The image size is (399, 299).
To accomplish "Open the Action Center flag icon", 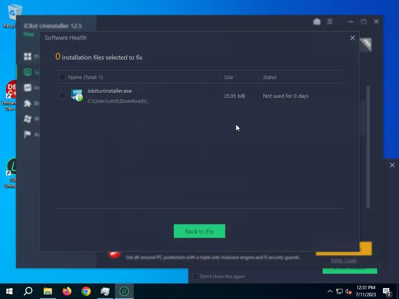I will [x=27, y=134].
